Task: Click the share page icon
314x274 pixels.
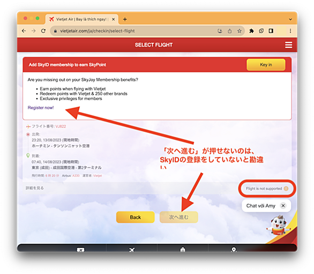Action: (x=229, y=31)
